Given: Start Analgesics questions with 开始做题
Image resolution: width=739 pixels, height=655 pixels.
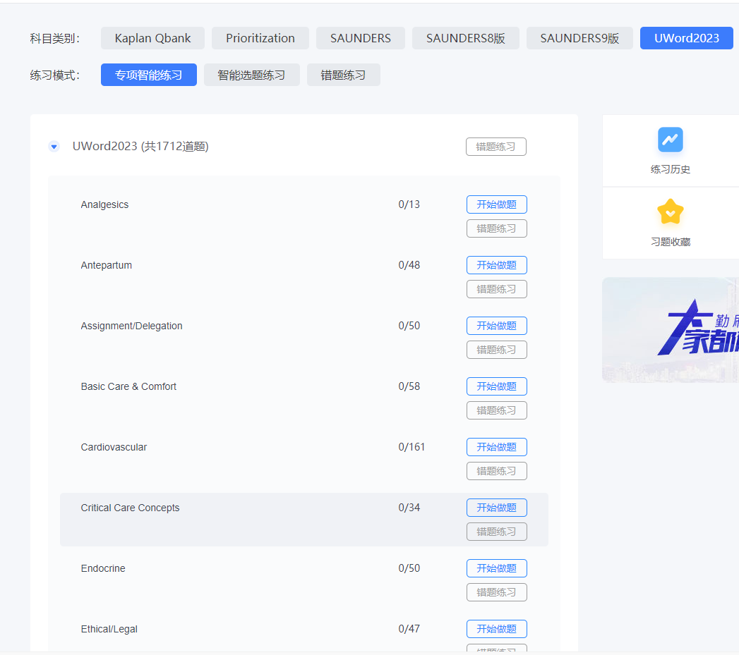Looking at the screenshot, I should (x=497, y=204).
